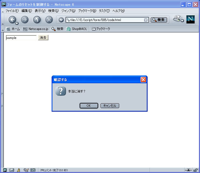The height and width of the screenshot is (173, 200).
Task: Click the 消去 reset button on page
Action: click(x=43, y=38)
